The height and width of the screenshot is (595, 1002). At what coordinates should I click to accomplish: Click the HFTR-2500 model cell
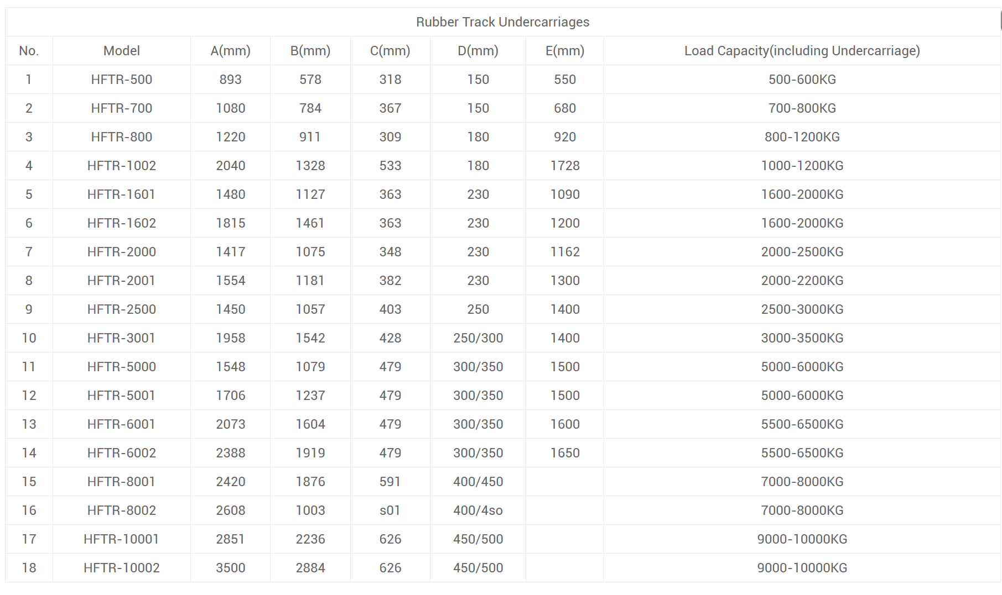point(122,309)
